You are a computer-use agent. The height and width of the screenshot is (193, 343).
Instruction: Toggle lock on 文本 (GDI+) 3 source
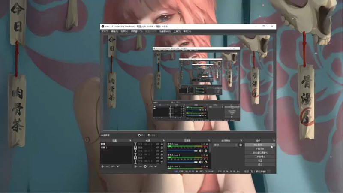click(162, 144)
